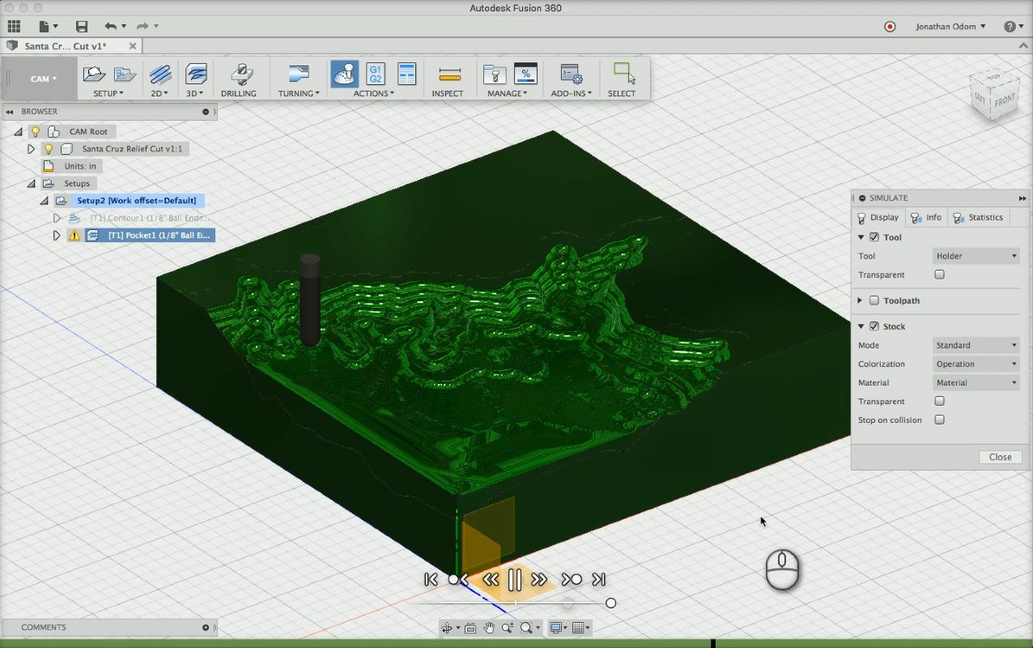The height and width of the screenshot is (648, 1033).
Task: Open the Mode Standard dropdown
Action: (976, 345)
